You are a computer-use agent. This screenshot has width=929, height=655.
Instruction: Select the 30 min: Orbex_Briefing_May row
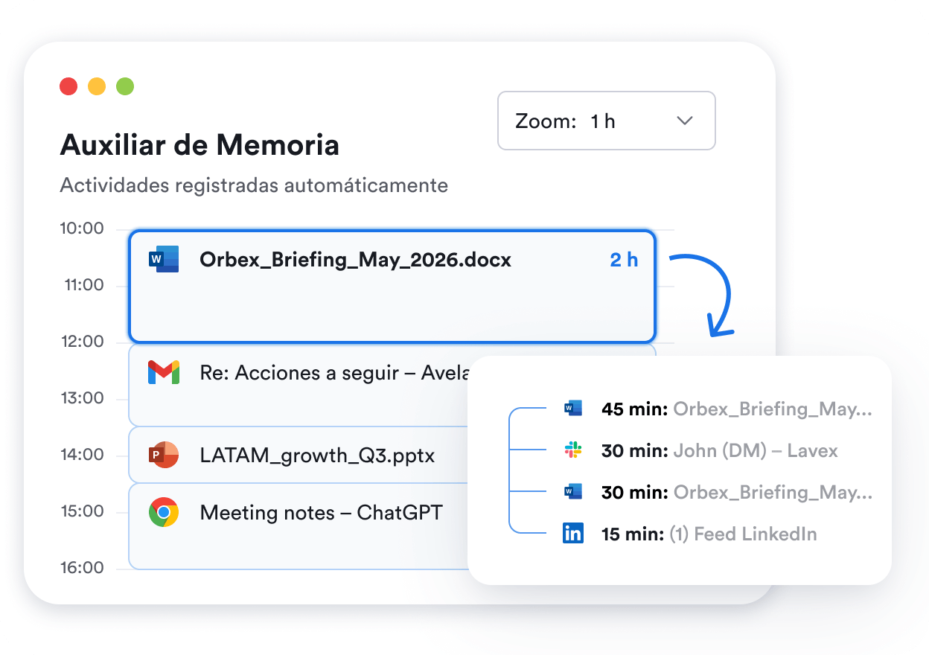point(718,492)
